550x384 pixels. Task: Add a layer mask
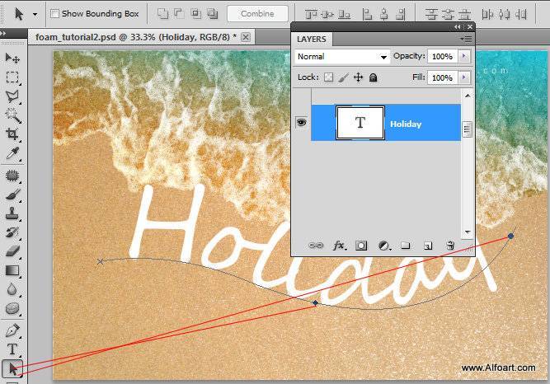coord(361,246)
